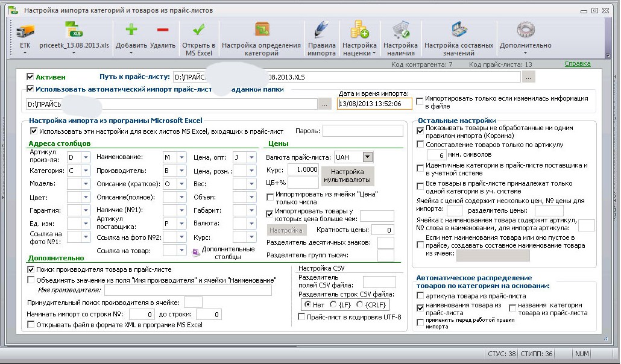Viewport: 621px width, 364px height.
Task: Enable Идентичные категории в прайс-листе checkbox
Action: coord(420,169)
